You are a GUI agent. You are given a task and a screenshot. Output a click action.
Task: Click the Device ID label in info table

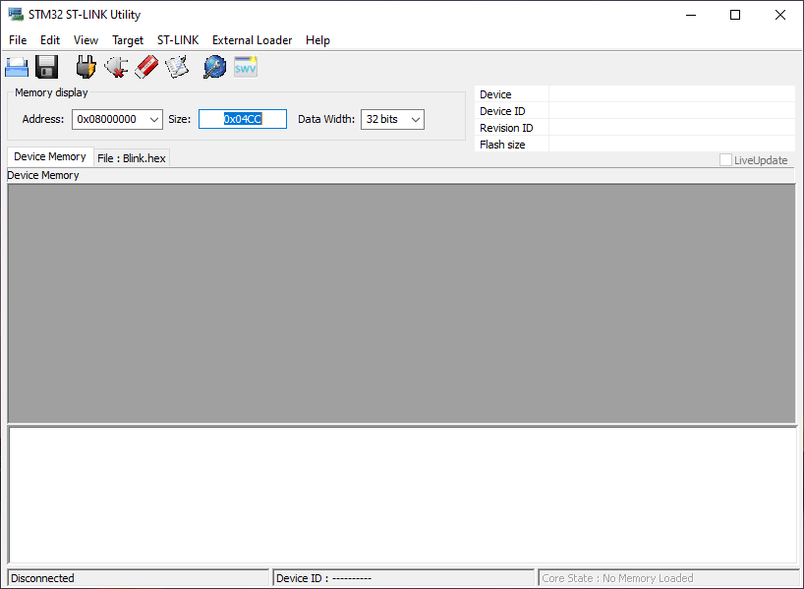point(502,111)
